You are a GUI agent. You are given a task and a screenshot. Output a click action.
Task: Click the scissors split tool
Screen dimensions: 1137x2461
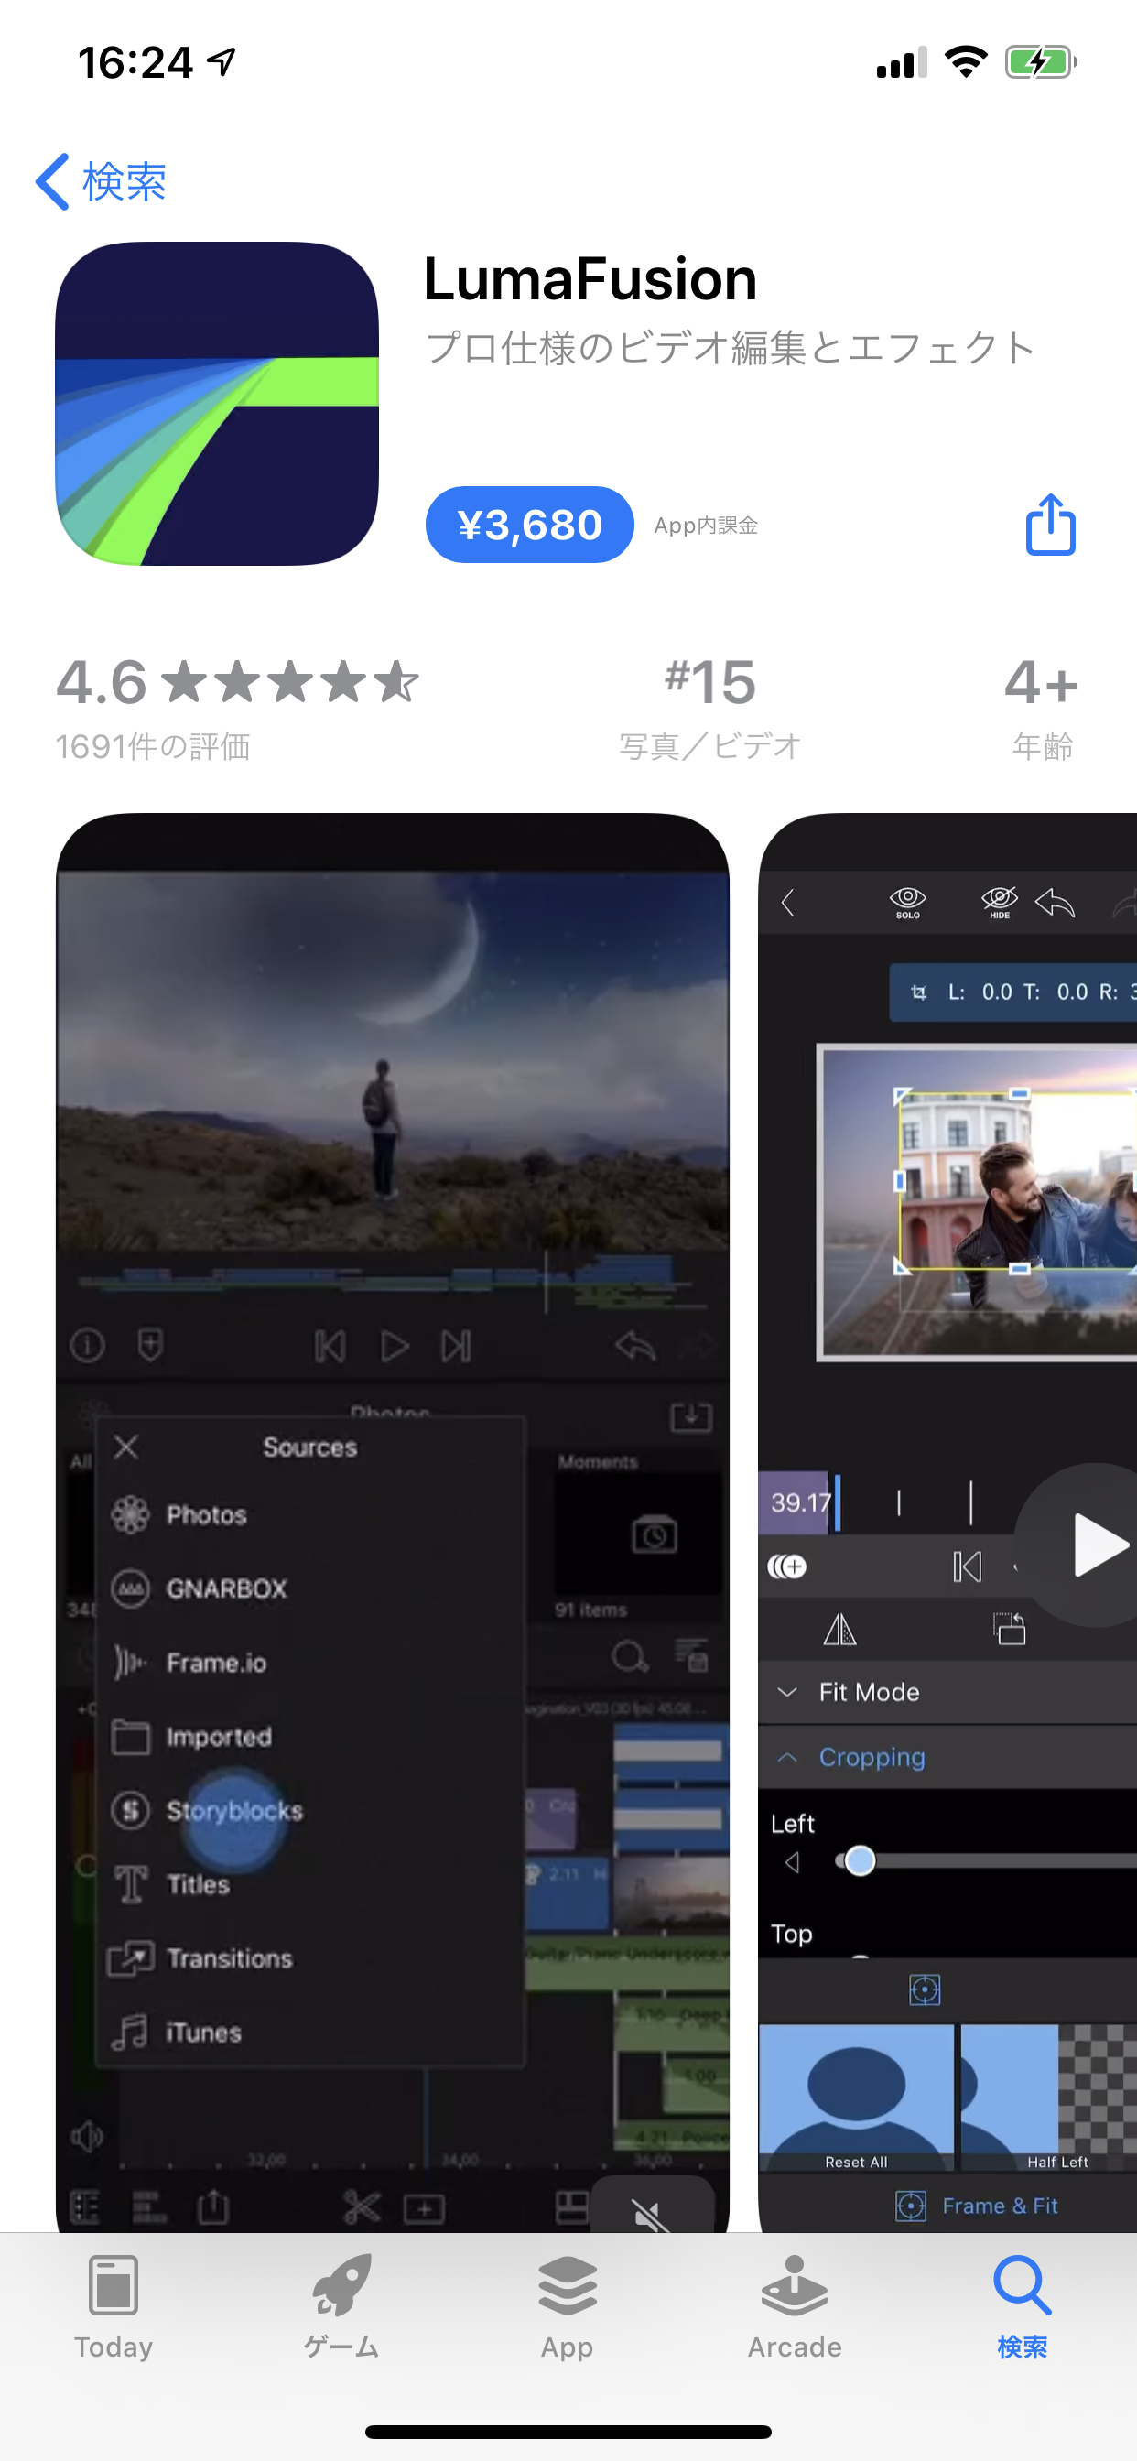[x=362, y=2206]
